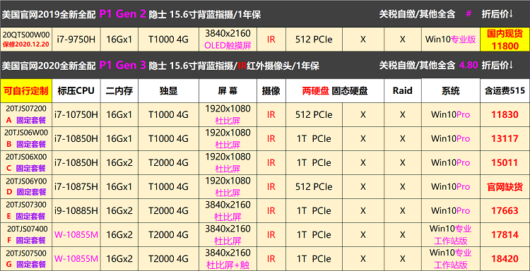
Task: Click W-10855M in the 20TJS07400 row
Action: pos(76,234)
